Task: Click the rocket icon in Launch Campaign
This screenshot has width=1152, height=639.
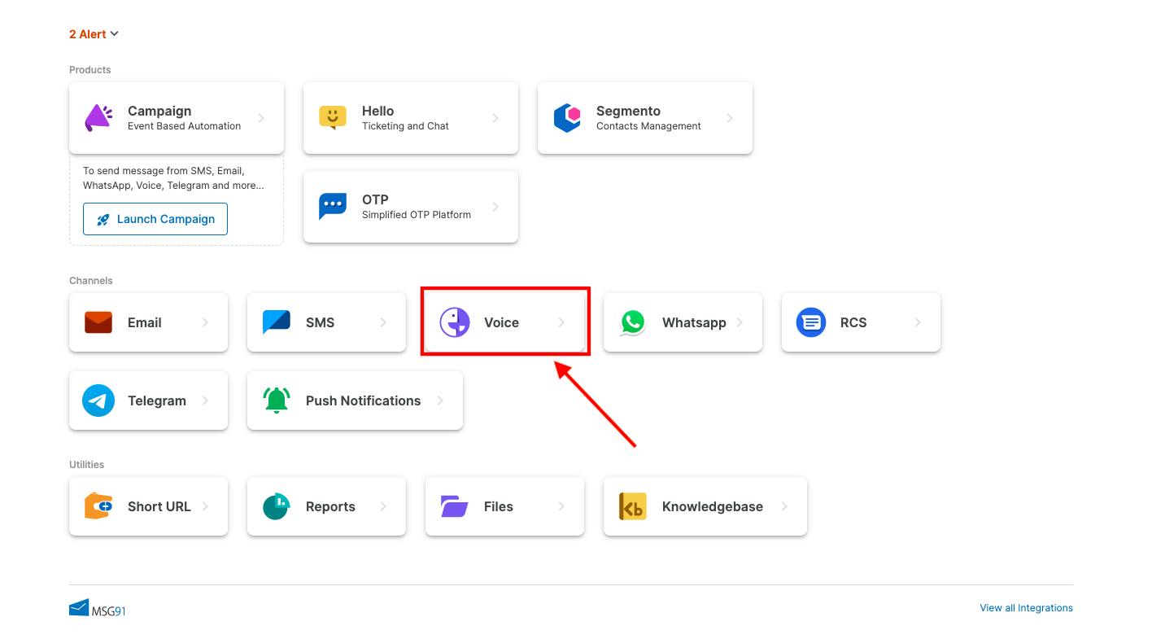Action: (103, 220)
